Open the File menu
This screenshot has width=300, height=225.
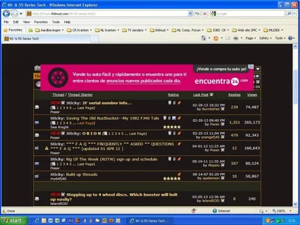pyautogui.click(x=6, y=22)
